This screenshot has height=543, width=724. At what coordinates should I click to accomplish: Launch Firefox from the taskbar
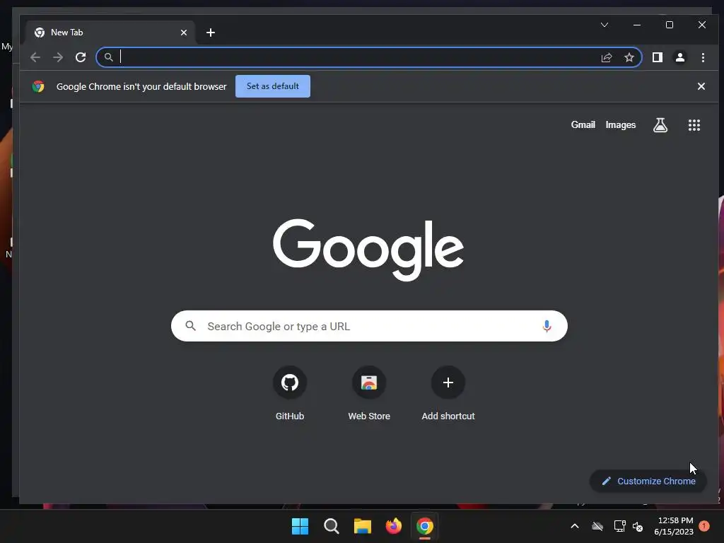pyautogui.click(x=393, y=526)
